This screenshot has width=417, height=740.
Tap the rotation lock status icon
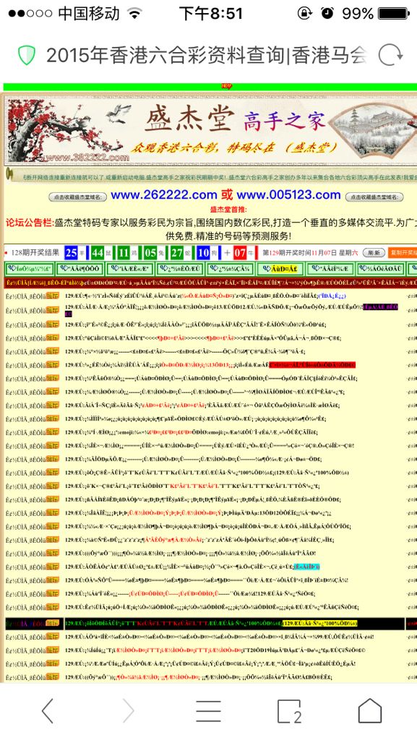point(305,13)
